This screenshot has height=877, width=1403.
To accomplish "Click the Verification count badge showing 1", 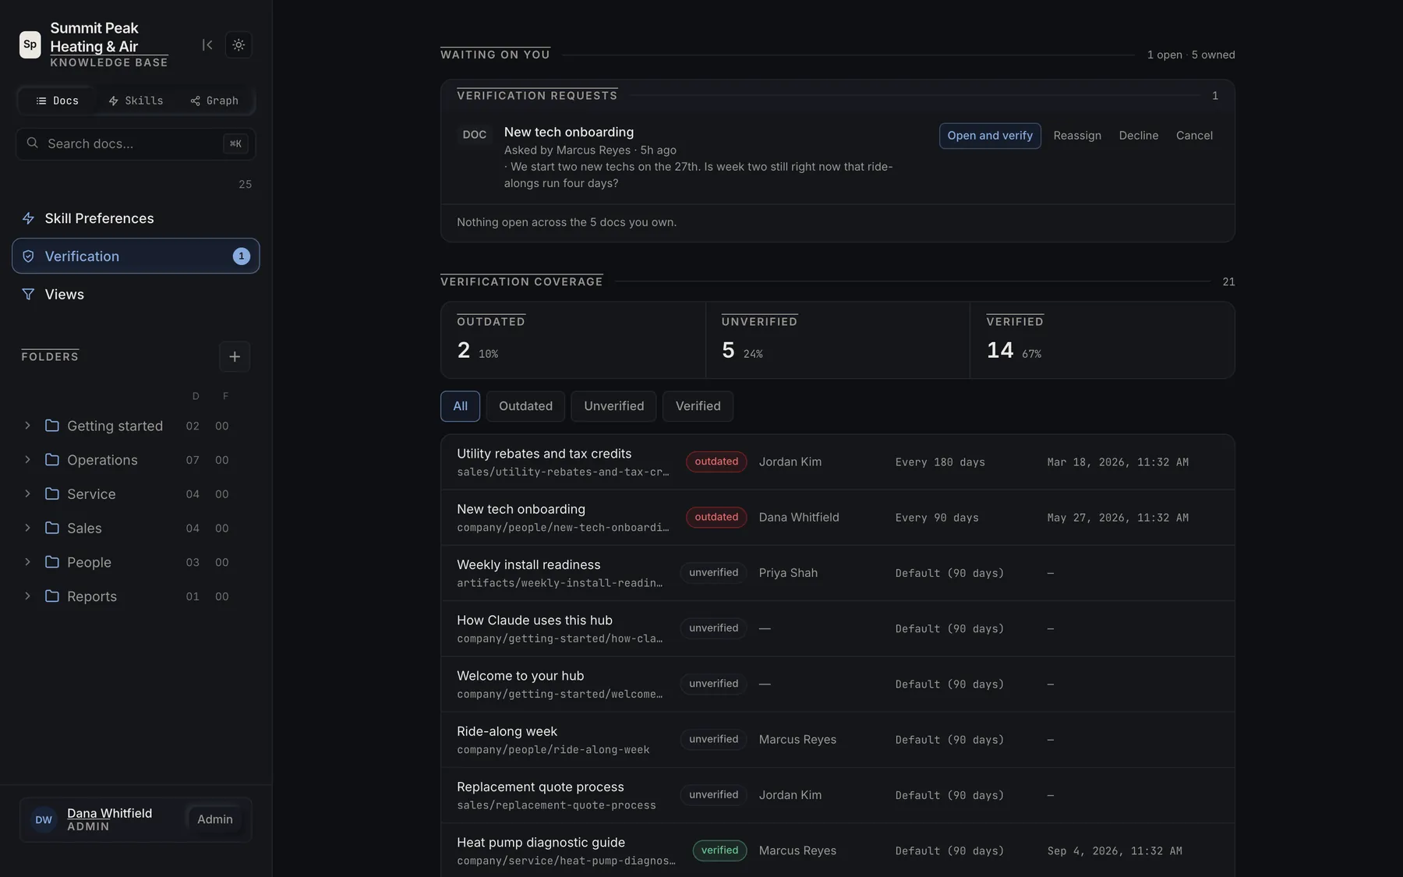I will (x=242, y=256).
